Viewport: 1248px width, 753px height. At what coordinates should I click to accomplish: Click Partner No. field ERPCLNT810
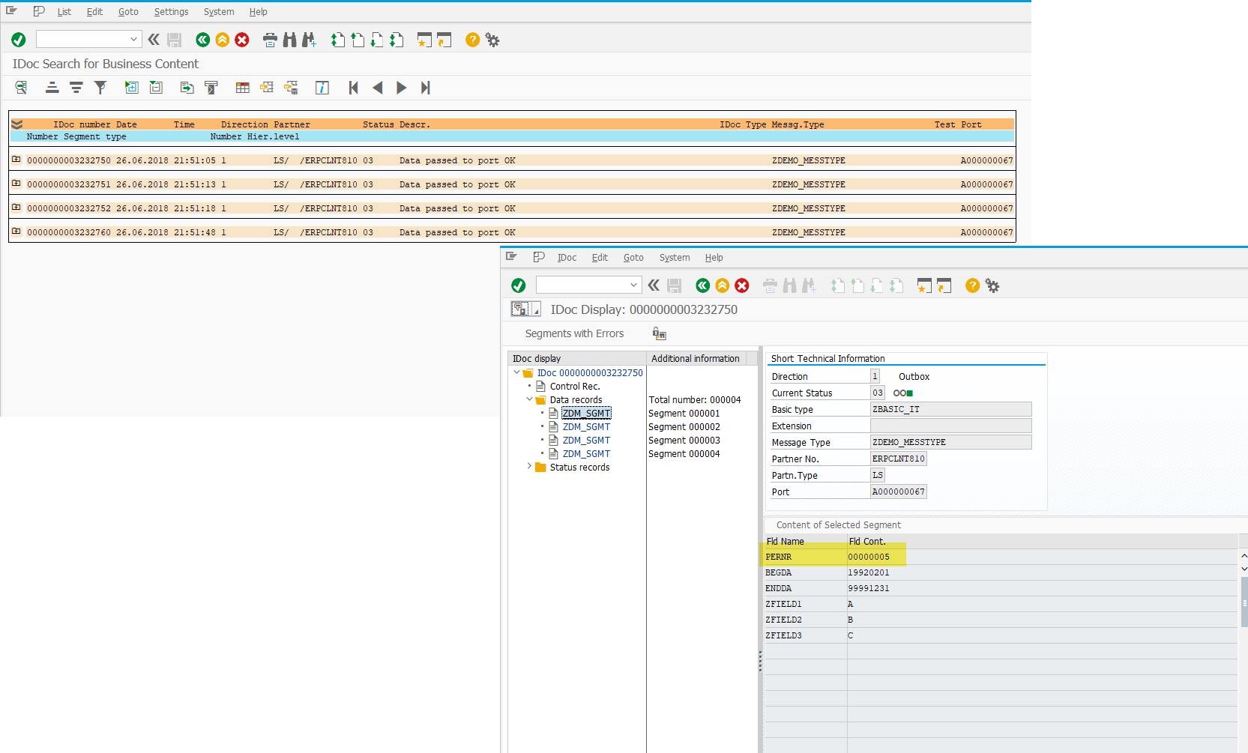898,459
